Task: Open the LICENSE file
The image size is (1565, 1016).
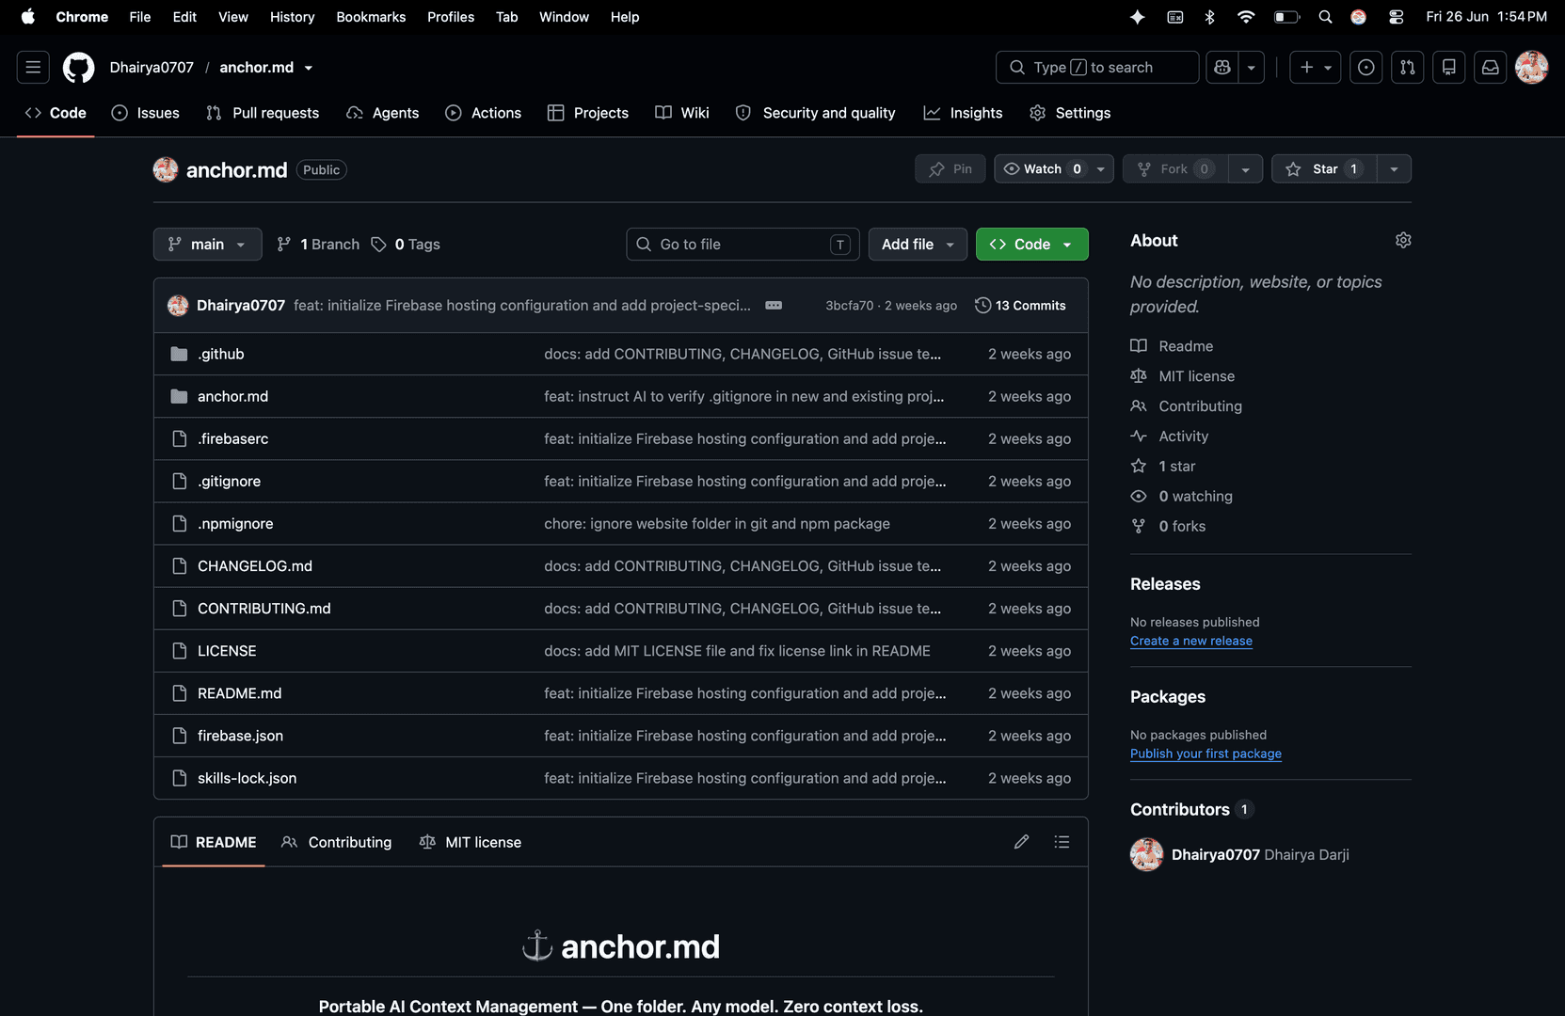Action: 227,651
